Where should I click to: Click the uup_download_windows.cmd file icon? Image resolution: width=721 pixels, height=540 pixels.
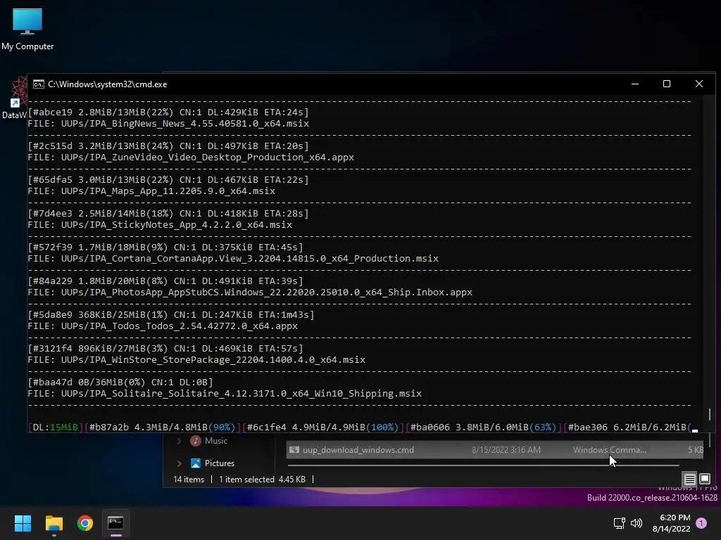[x=294, y=450]
